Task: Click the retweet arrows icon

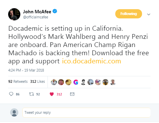Action: coord(32,94)
